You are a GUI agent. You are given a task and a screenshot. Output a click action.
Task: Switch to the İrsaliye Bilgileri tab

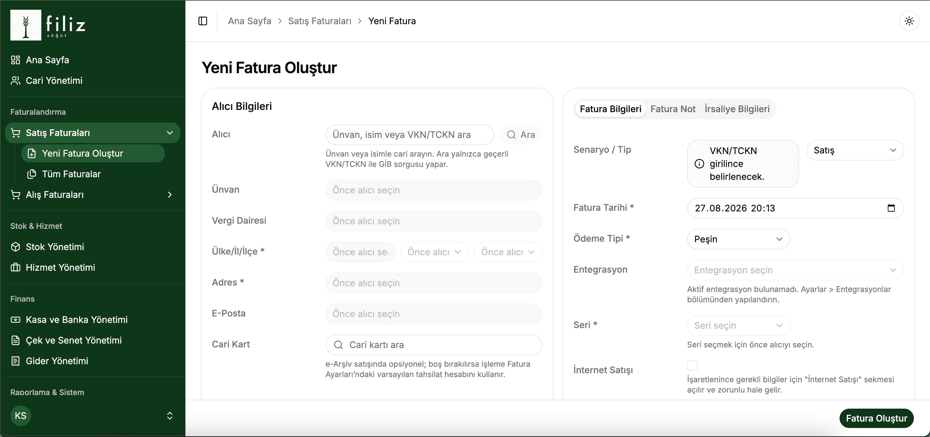click(x=737, y=109)
